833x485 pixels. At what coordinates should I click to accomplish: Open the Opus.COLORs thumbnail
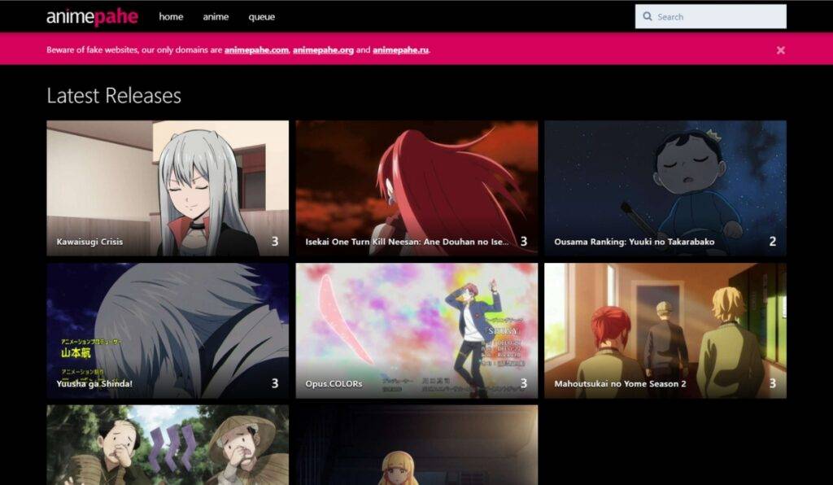(x=416, y=330)
